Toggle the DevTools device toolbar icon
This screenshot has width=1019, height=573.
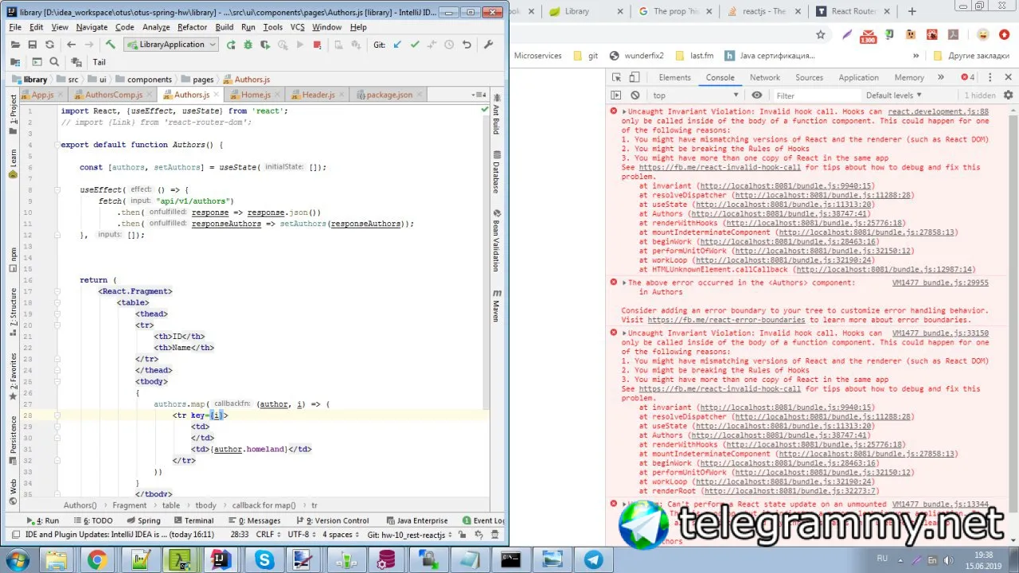(x=634, y=77)
